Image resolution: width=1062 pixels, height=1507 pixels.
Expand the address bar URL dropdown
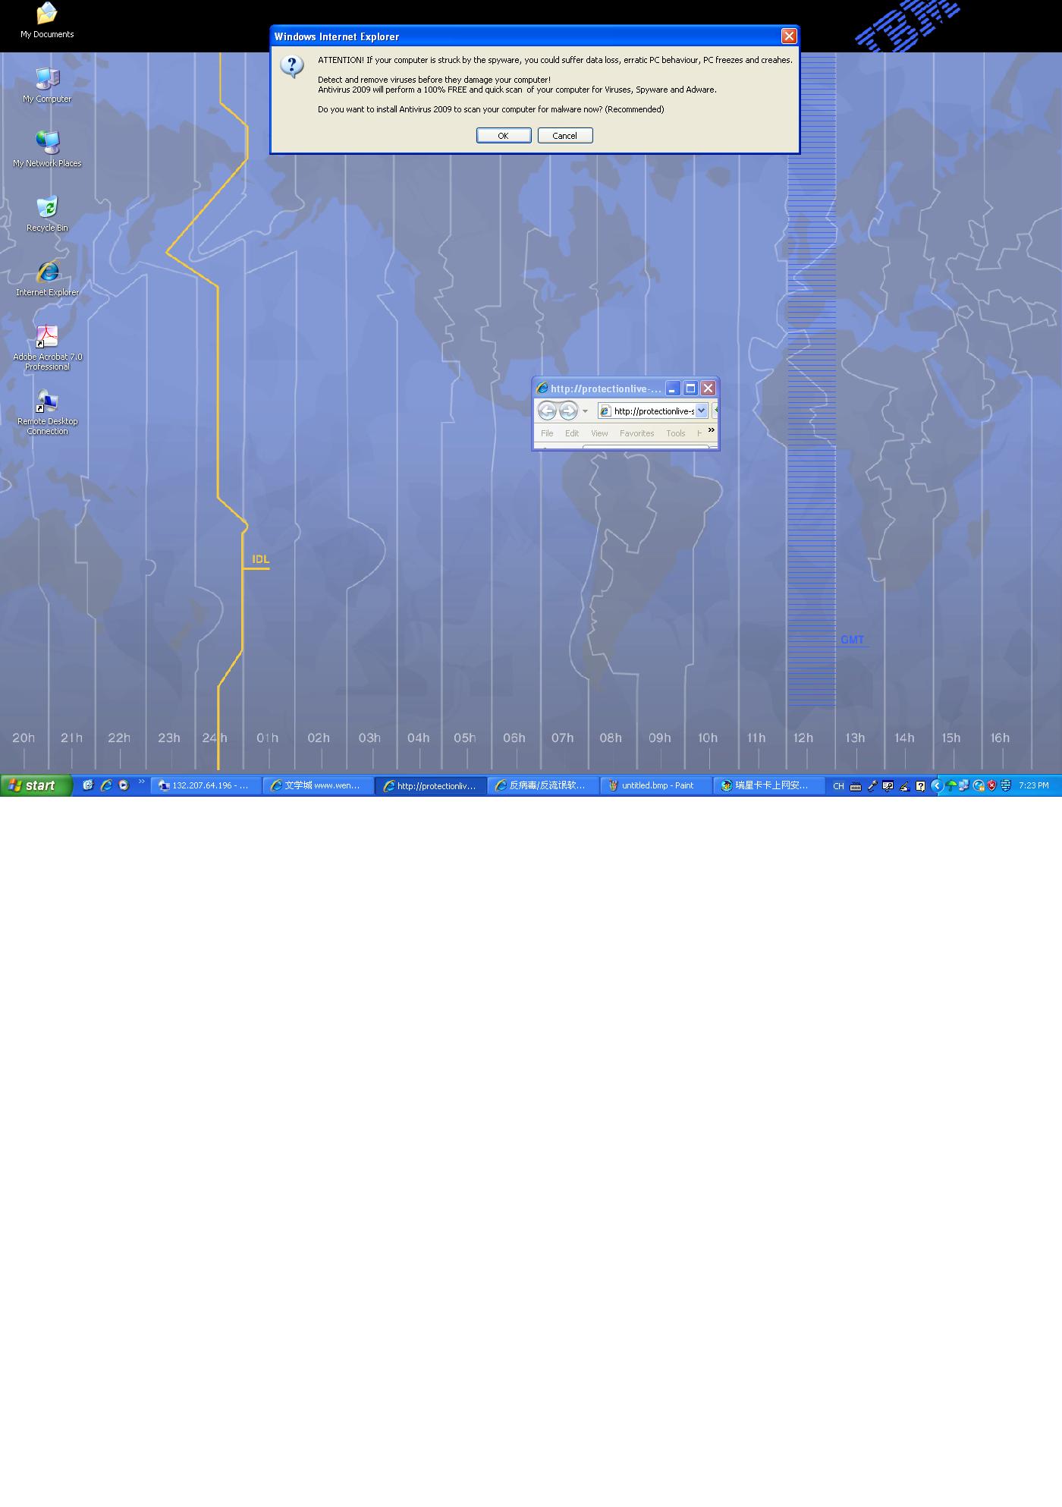(702, 411)
